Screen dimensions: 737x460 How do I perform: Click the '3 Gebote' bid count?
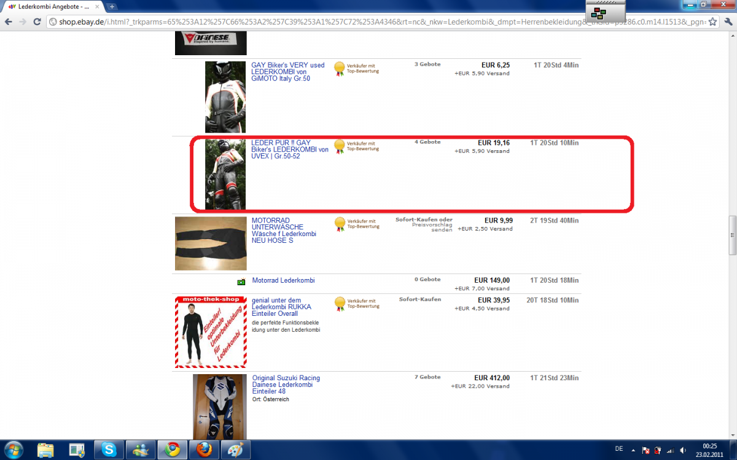(x=427, y=64)
